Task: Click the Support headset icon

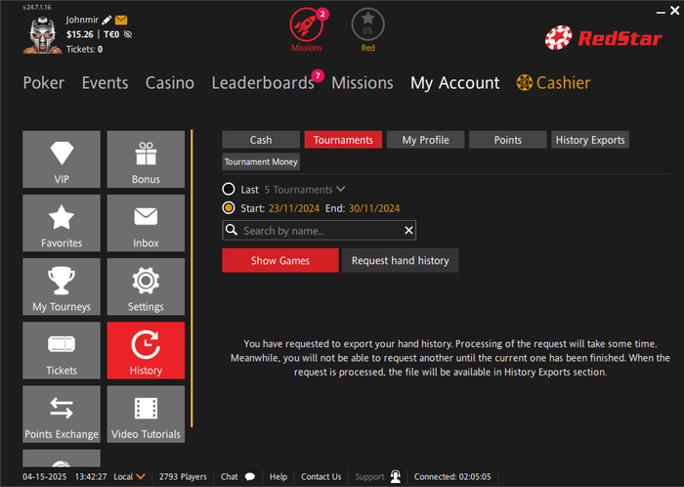Action: [396, 476]
